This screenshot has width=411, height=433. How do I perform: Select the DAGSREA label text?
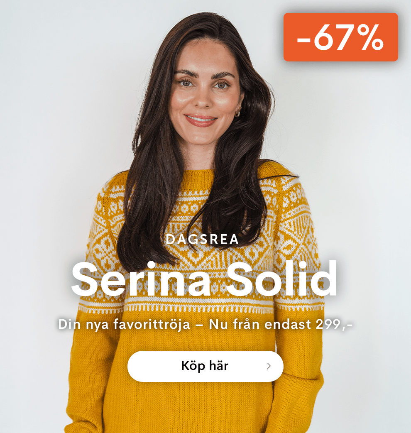point(203,240)
